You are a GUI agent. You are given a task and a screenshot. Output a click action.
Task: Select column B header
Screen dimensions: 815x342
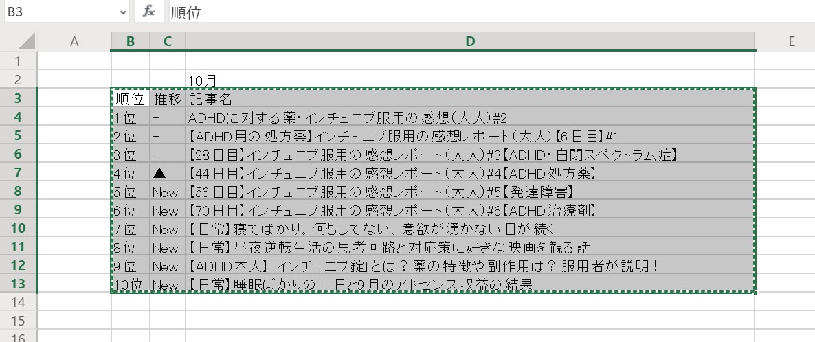coord(131,42)
